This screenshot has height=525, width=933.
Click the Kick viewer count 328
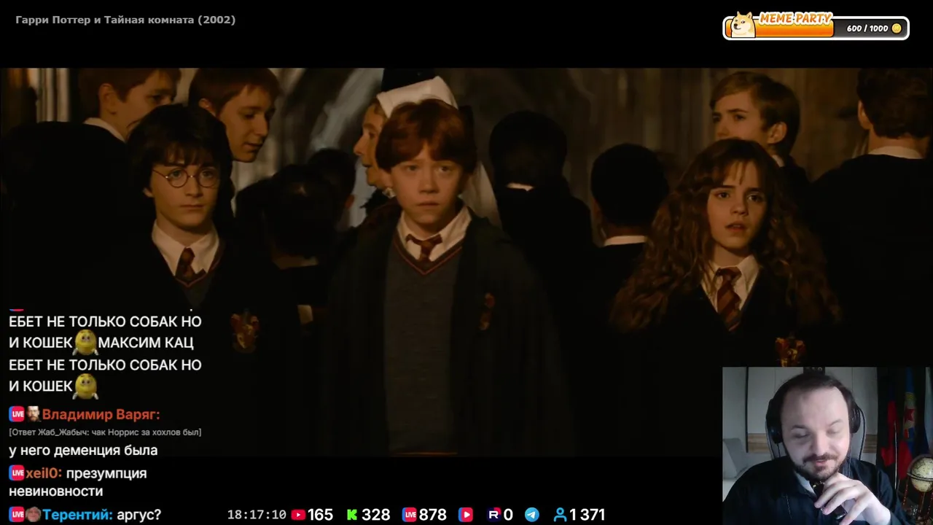coord(376,515)
